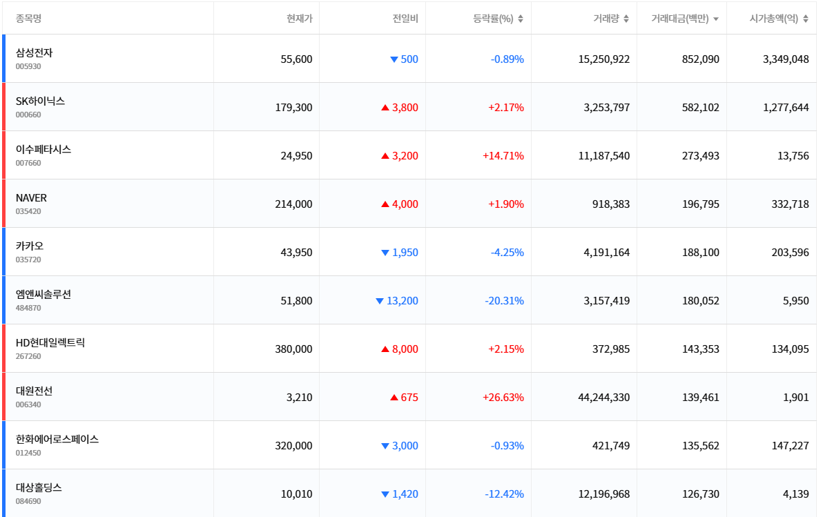The width and height of the screenshot is (823, 517).
Task: Click 카카오 down change 1,950
Action: click(400, 253)
